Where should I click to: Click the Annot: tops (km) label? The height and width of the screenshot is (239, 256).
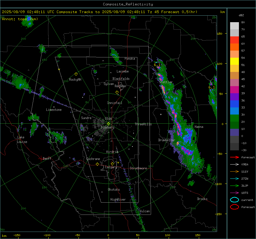(x=20, y=19)
